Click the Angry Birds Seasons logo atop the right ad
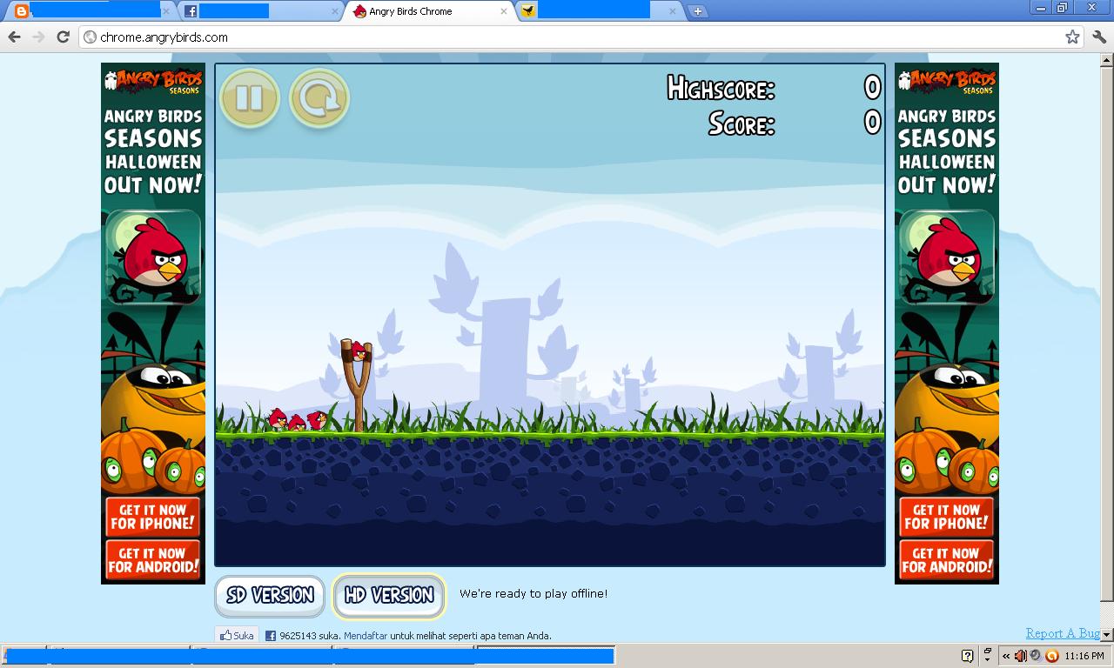Viewport: 1114px width, 668px height. pyautogui.click(x=947, y=81)
